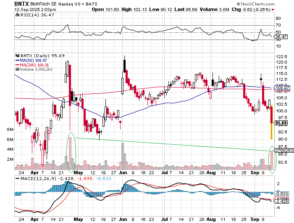Screen dimensions: 294x223
Task: Click the Low 90.12 value
Action: 160,9
